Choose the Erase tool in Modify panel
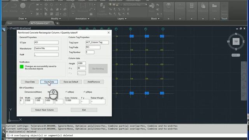Image resolution: width=249 pixels, height=140 pixels. click(x=65, y=5)
